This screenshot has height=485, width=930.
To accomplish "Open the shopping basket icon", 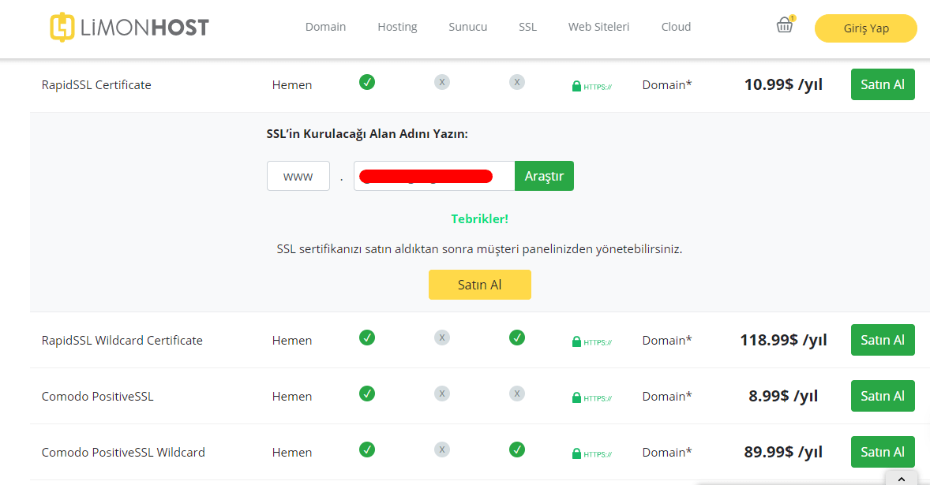I will tap(785, 25).
